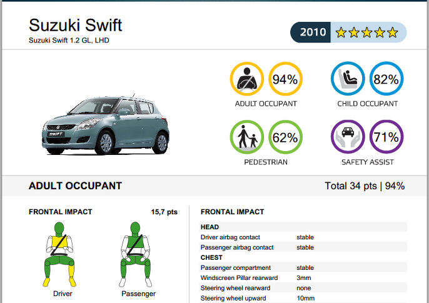Click 'Steering wheel upward' row label

233,298
